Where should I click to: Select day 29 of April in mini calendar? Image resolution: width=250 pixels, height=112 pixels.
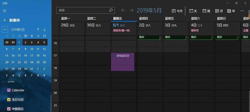pyautogui.click(x=7, y=42)
